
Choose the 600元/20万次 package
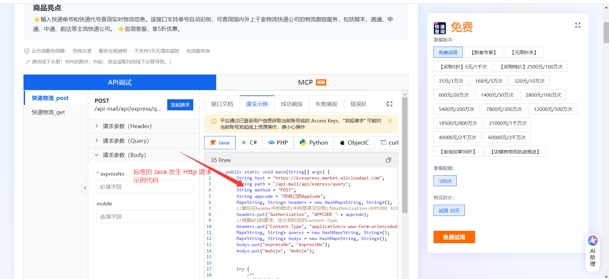(453, 95)
